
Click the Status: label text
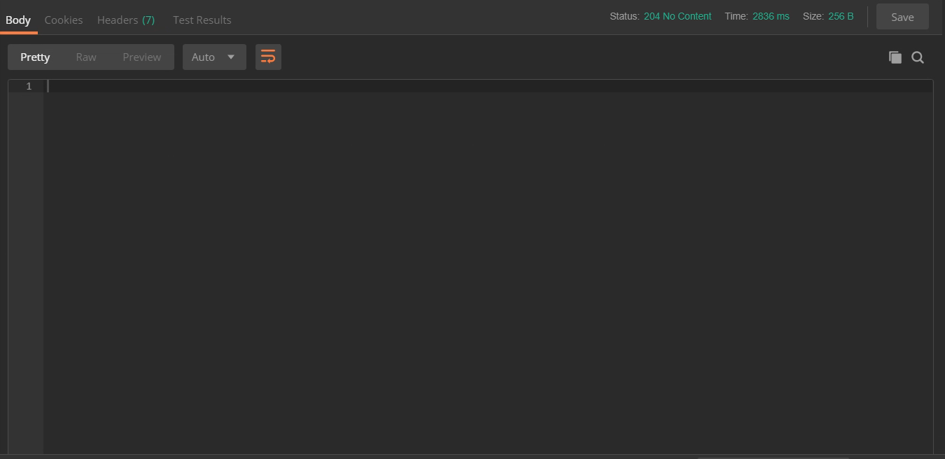[x=624, y=16]
